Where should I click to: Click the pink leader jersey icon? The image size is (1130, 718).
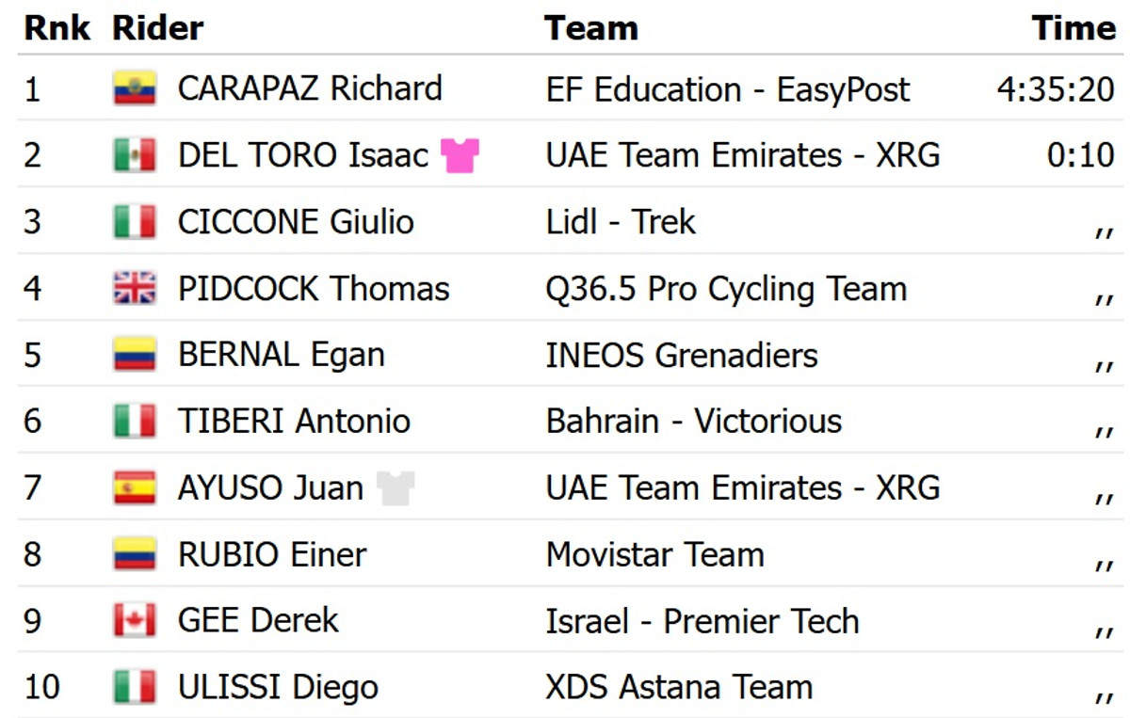point(460,155)
